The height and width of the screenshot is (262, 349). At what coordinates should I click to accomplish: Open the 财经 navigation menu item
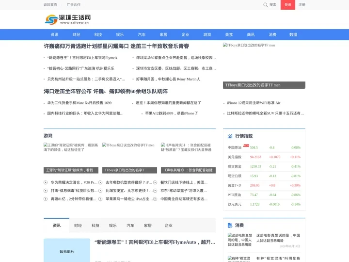pos(76,34)
